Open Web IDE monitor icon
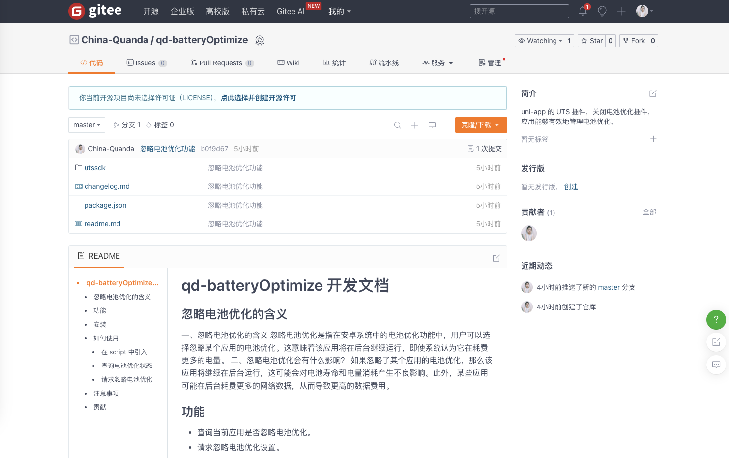Viewport: 729px width, 458px height. [x=432, y=125]
